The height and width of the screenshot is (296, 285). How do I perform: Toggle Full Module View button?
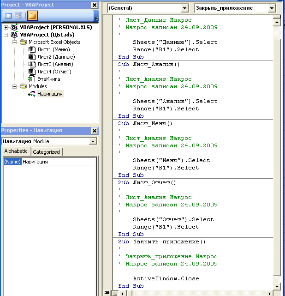pyautogui.click(x=115, y=293)
